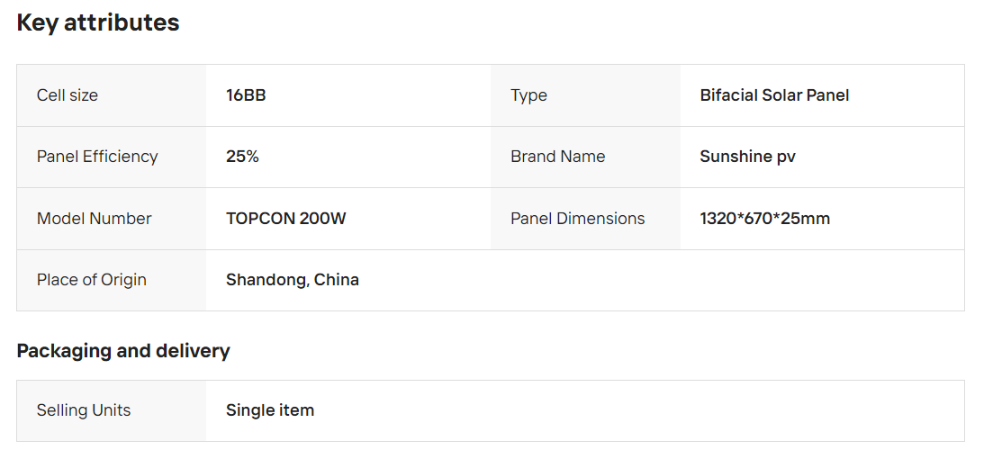Select the 16BB cell size value
The height and width of the screenshot is (459, 1002).
coord(246,95)
